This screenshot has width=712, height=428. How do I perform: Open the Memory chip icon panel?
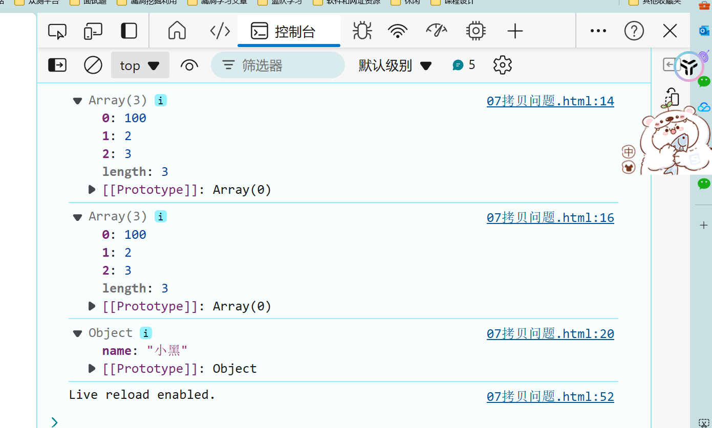(476, 31)
